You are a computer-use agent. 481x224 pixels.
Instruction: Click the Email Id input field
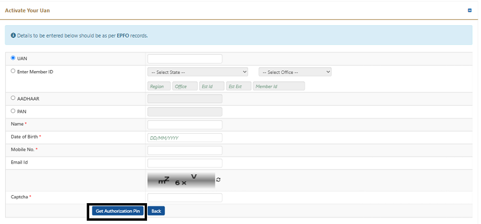[x=185, y=164]
